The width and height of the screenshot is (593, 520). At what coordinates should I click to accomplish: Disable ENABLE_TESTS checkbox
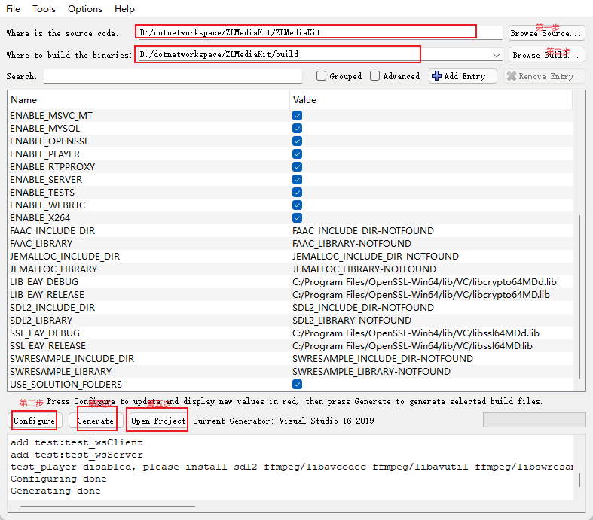[x=298, y=193]
